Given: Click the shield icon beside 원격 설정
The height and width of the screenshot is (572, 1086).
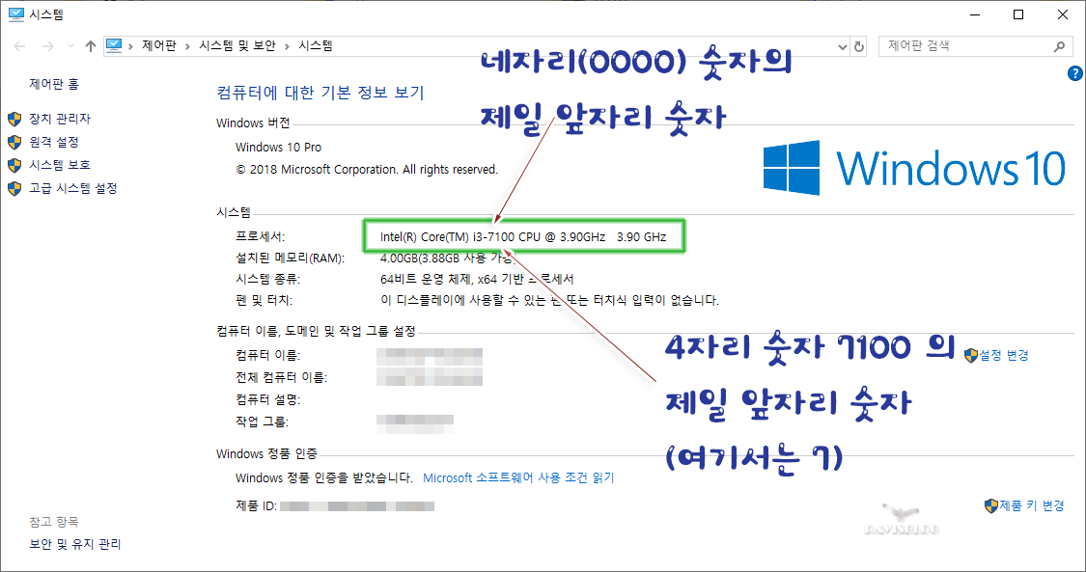Looking at the screenshot, I should [x=14, y=143].
